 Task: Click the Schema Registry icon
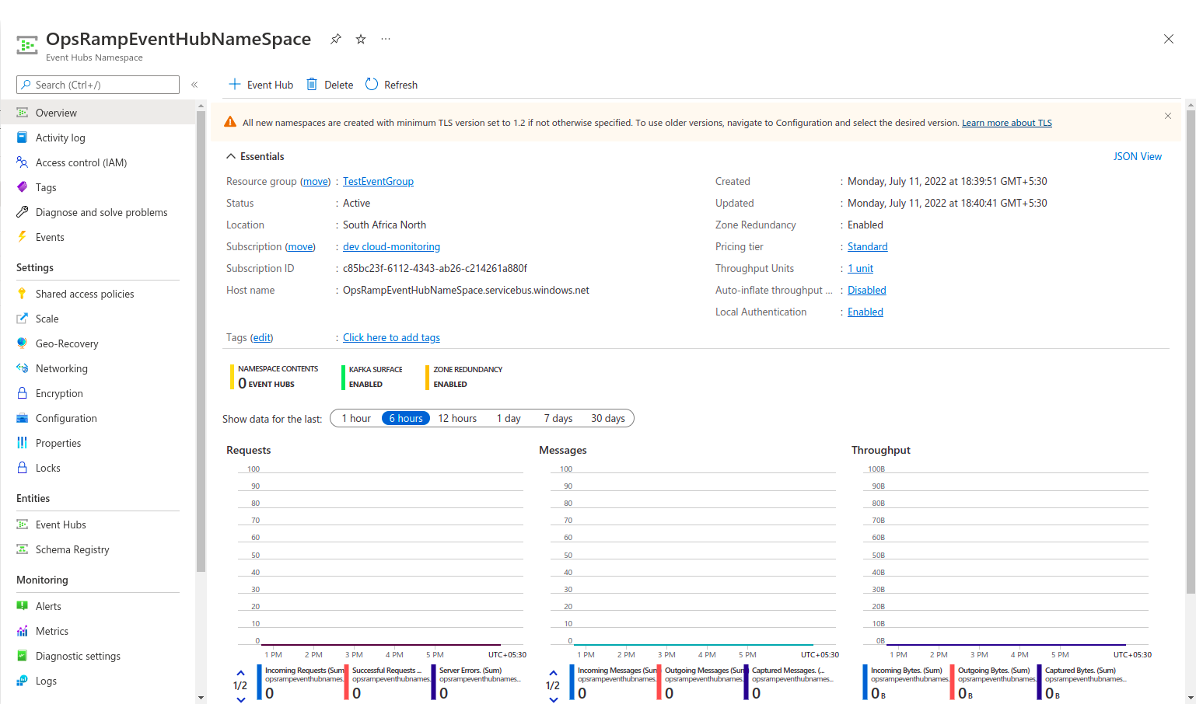[23, 549]
